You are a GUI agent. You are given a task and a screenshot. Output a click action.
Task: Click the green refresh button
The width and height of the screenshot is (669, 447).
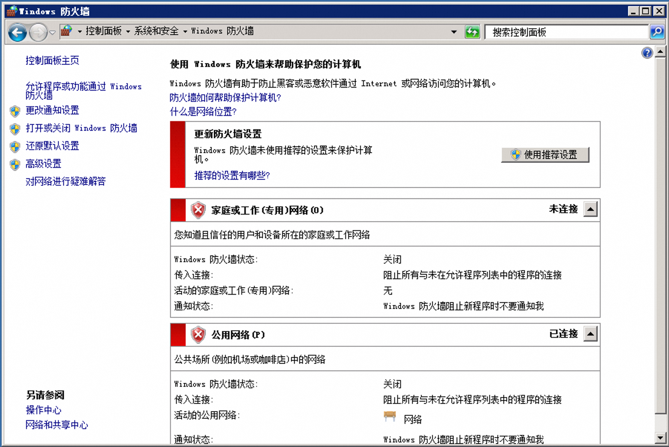click(472, 32)
